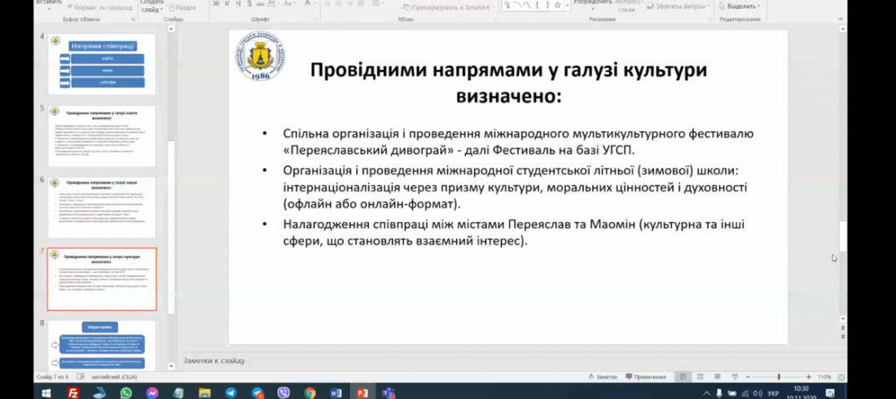The image size is (896, 399).
Task: Click the 110% zoom level
Action: click(x=824, y=377)
